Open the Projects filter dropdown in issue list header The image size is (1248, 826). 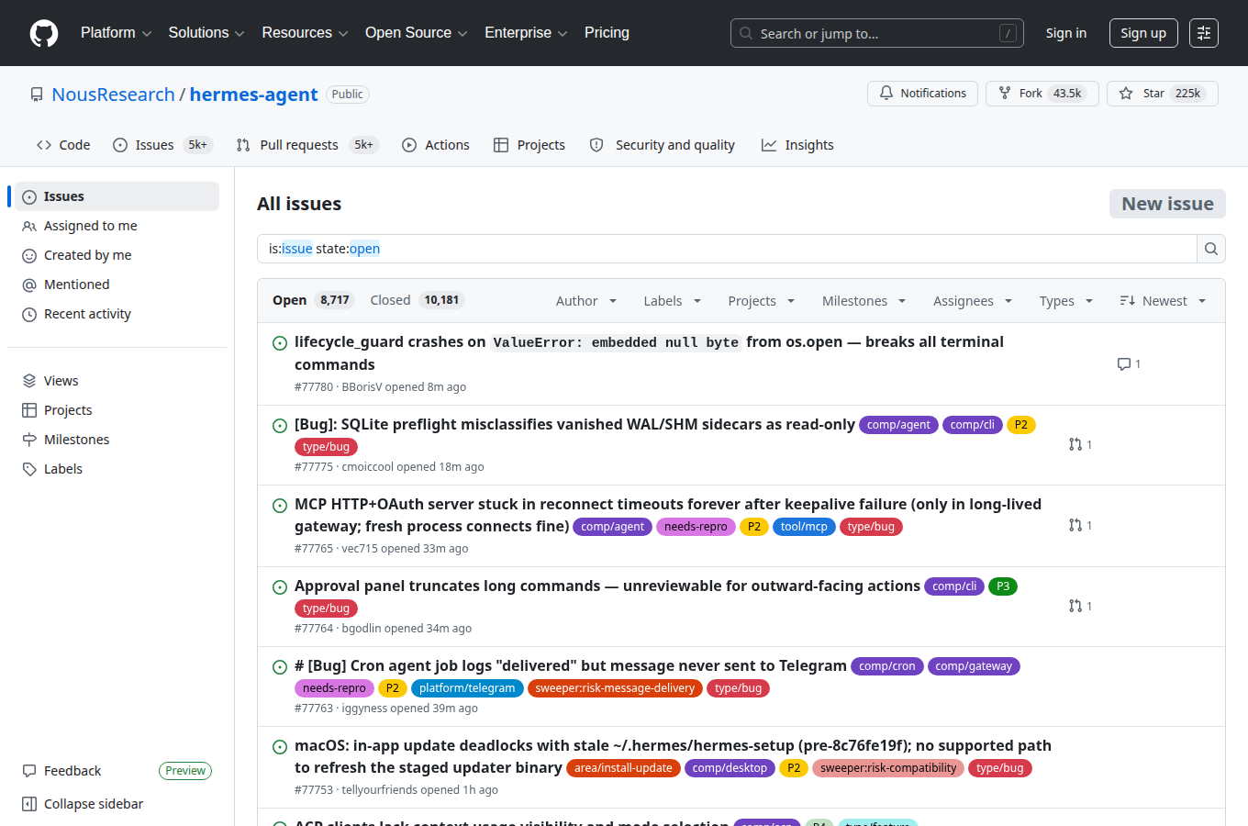[x=762, y=301]
